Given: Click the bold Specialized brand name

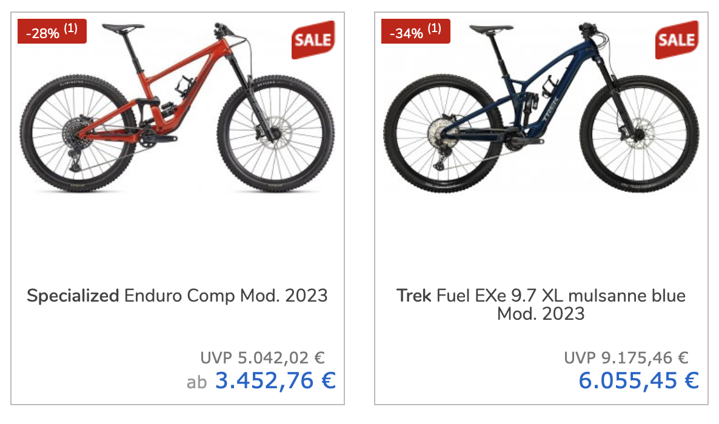Looking at the screenshot, I should tap(73, 296).
